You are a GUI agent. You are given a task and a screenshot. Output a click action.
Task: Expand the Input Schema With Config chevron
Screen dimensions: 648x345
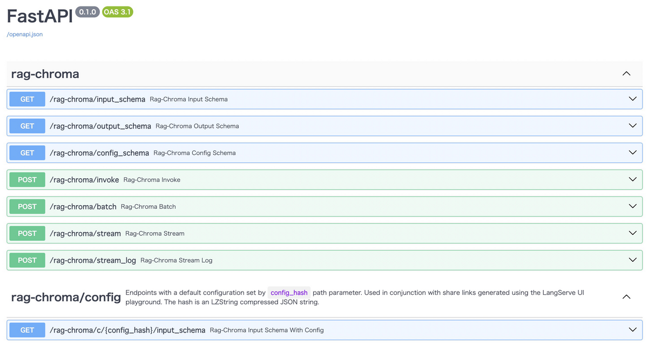(633, 330)
